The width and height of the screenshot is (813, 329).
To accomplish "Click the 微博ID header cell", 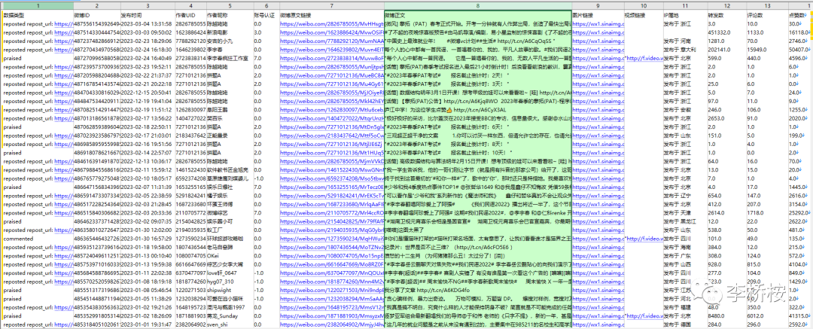I will click(96, 16).
